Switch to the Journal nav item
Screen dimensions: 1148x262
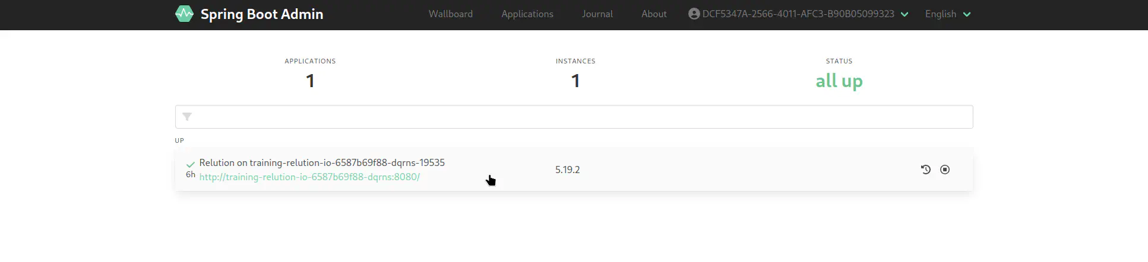click(597, 14)
